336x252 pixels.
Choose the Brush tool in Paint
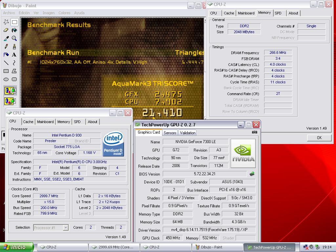(x=14, y=47)
